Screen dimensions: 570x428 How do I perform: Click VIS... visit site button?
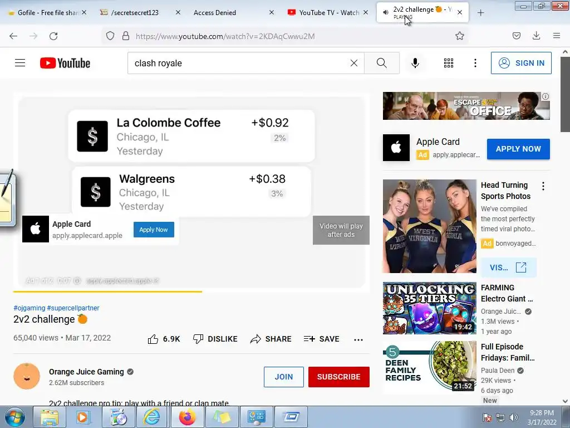[x=508, y=267]
